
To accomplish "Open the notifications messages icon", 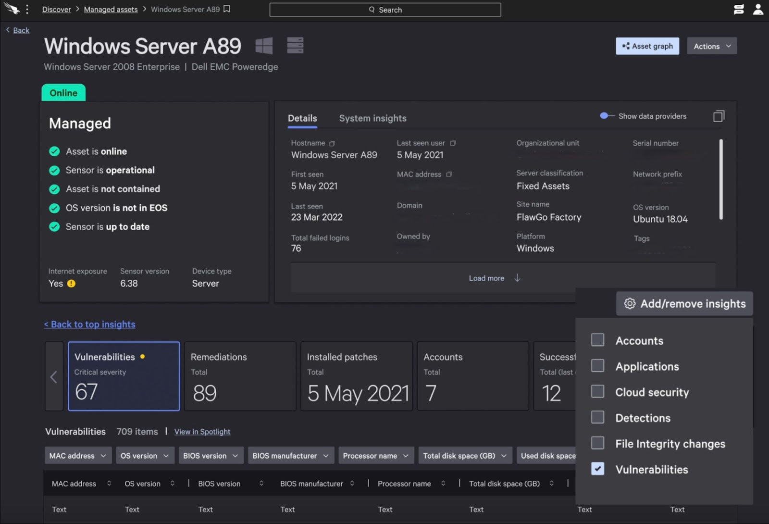I will point(739,9).
